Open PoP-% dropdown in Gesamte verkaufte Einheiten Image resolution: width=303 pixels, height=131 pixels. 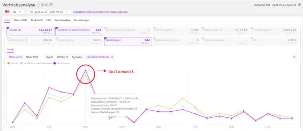[96, 33]
